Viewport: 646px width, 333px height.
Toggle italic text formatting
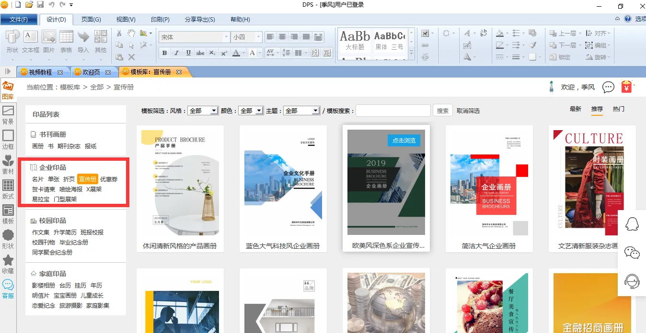pos(176,53)
